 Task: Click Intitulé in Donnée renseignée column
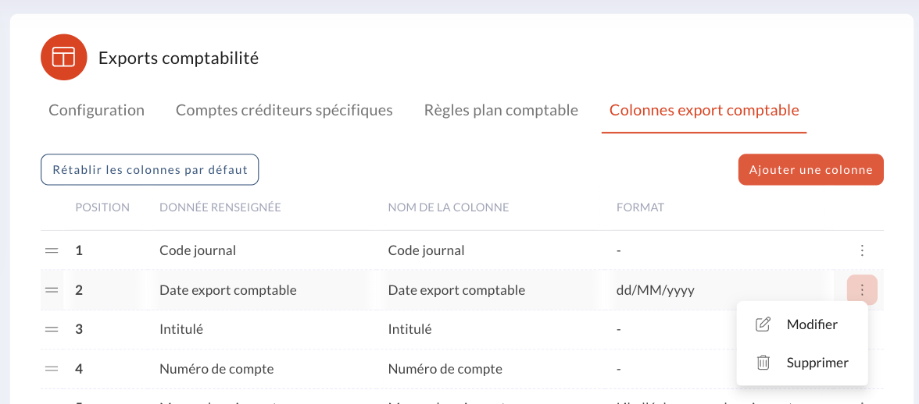pos(181,329)
